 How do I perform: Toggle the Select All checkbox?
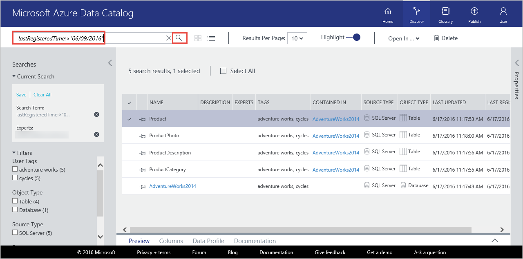(x=223, y=71)
